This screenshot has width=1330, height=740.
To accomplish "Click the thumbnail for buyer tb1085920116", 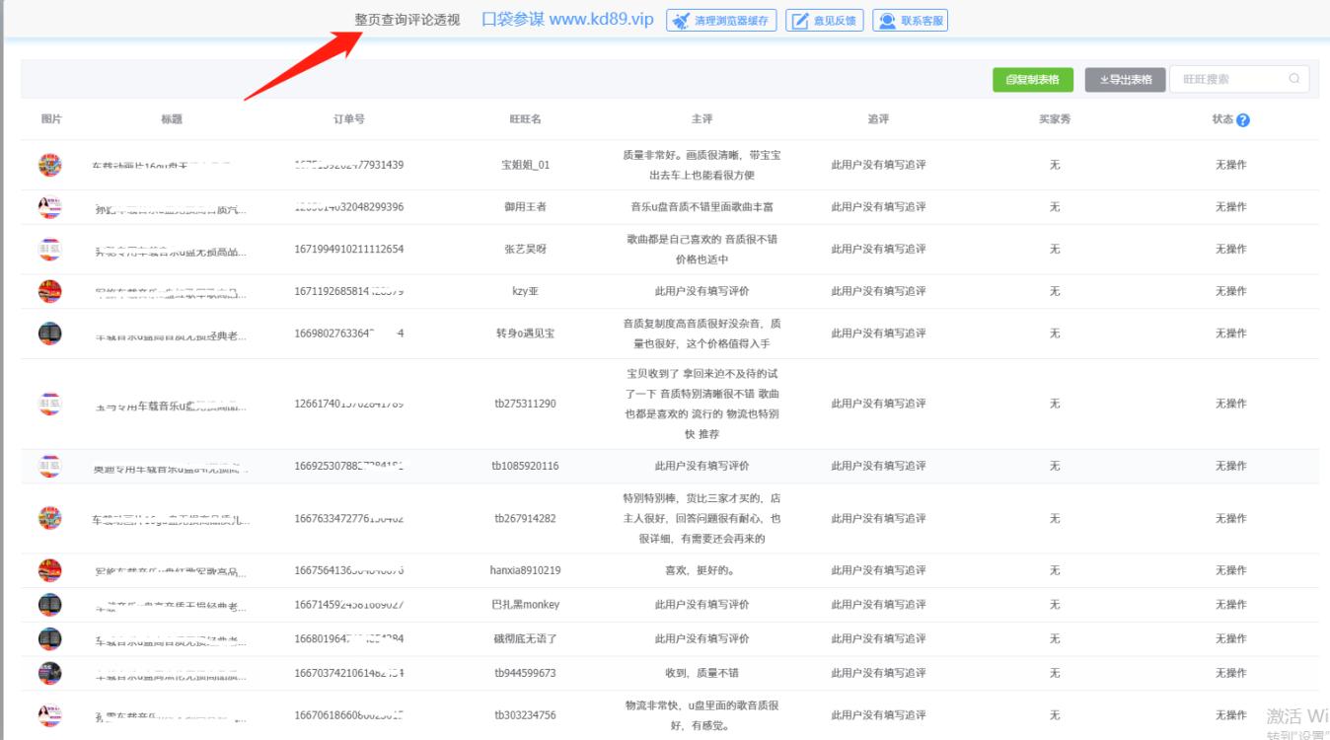I will pos(48,465).
